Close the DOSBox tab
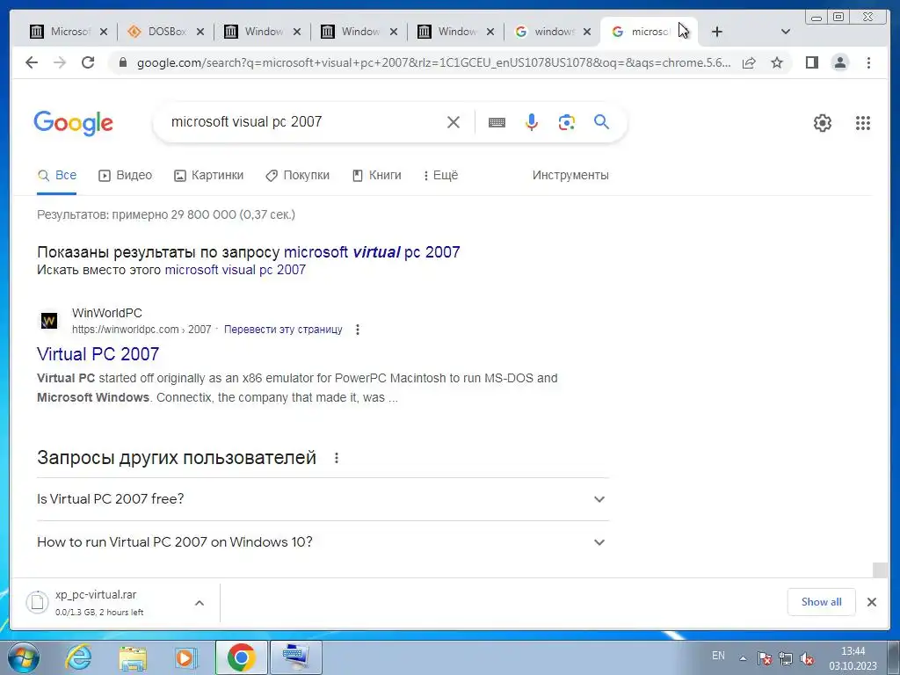The width and height of the screenshot is (900, 675). (x=200, y=32)
